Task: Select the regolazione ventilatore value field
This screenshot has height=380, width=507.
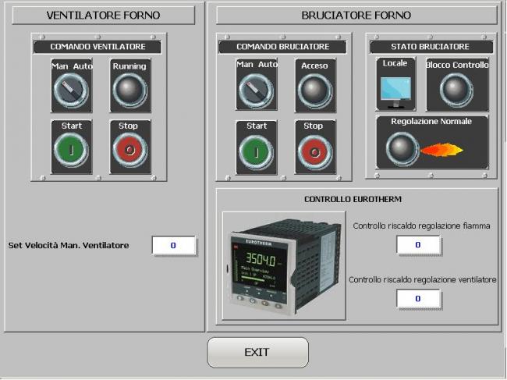Action: click(418, 299)
